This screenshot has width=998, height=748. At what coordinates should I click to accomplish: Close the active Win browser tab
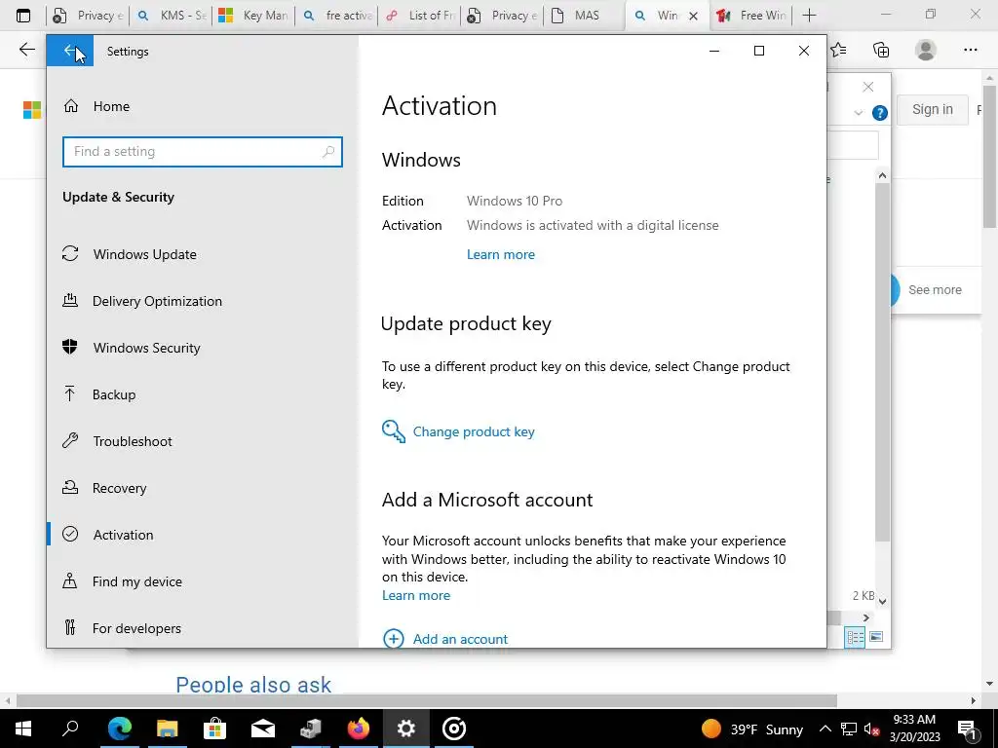coord(693,16)
